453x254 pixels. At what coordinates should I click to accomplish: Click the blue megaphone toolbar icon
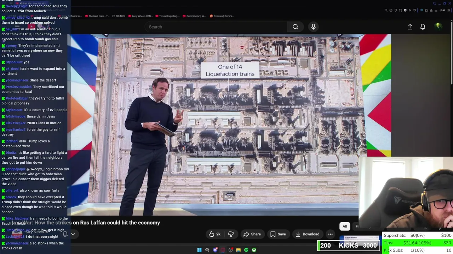coord(422,10)
